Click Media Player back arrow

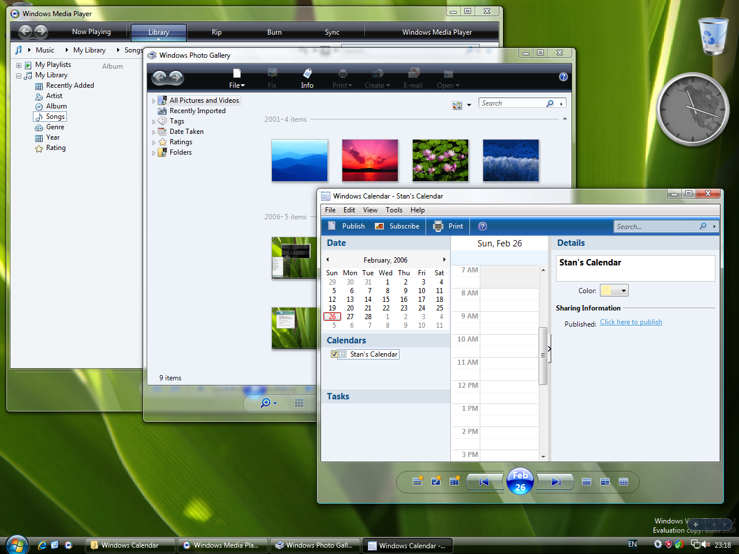(25, 32)
